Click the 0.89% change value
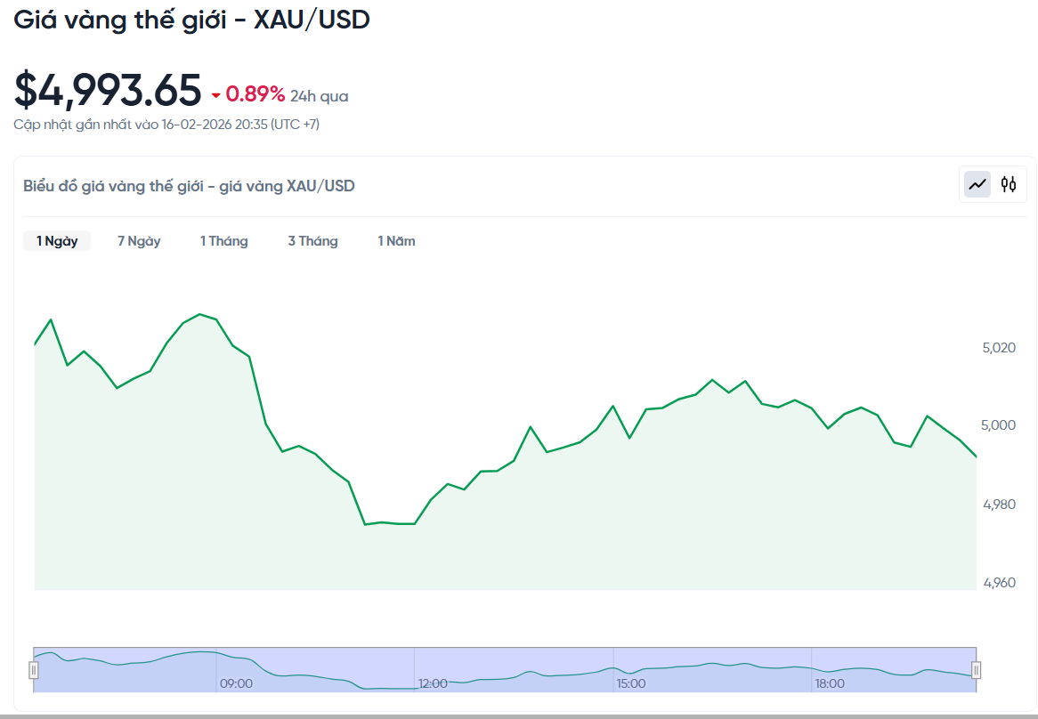Viewport: 1038px width, 719px height. pyautogui.click(x=255, y=94)
